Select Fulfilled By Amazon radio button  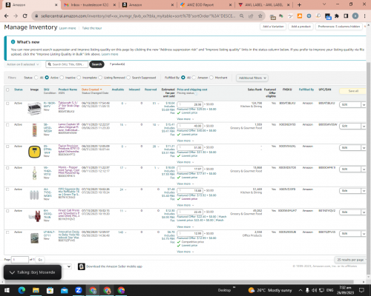194,78
